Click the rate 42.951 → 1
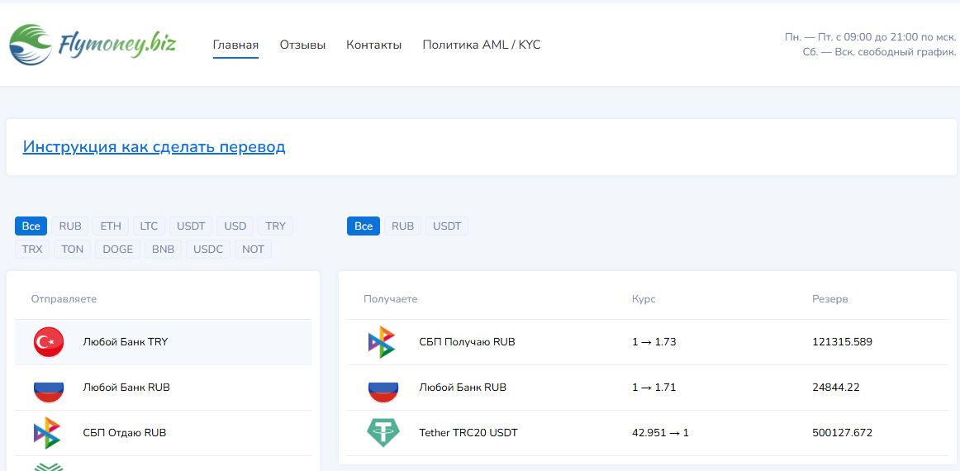This screenshot has width=960, height=471. pos(661,433)
